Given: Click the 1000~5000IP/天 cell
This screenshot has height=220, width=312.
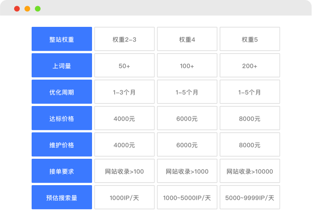Looking at the screenshot, I should [x=187, y=197].
